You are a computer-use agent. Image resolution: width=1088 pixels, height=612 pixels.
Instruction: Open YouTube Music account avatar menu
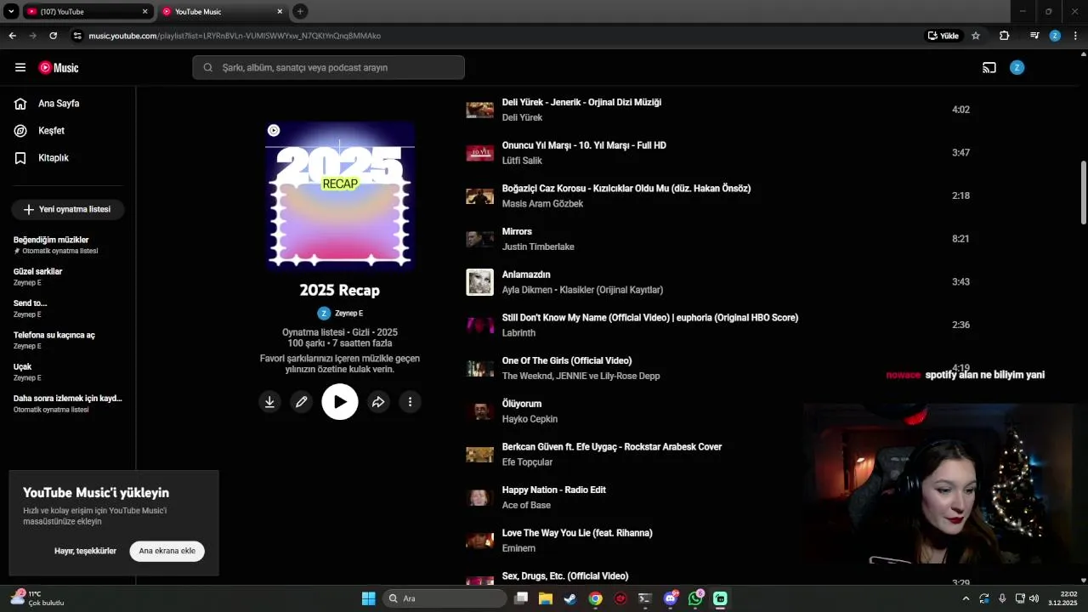(1017, 68)
